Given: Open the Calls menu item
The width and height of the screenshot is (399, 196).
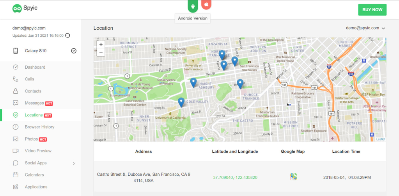Looking at the screenshot, I should pyautogui.click(x=30, y=79).
